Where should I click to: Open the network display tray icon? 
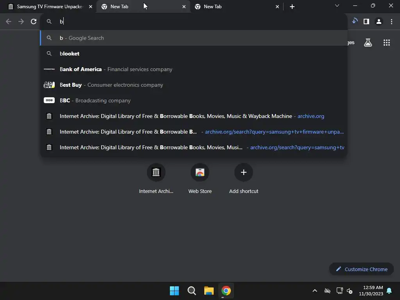pos(339,291)
